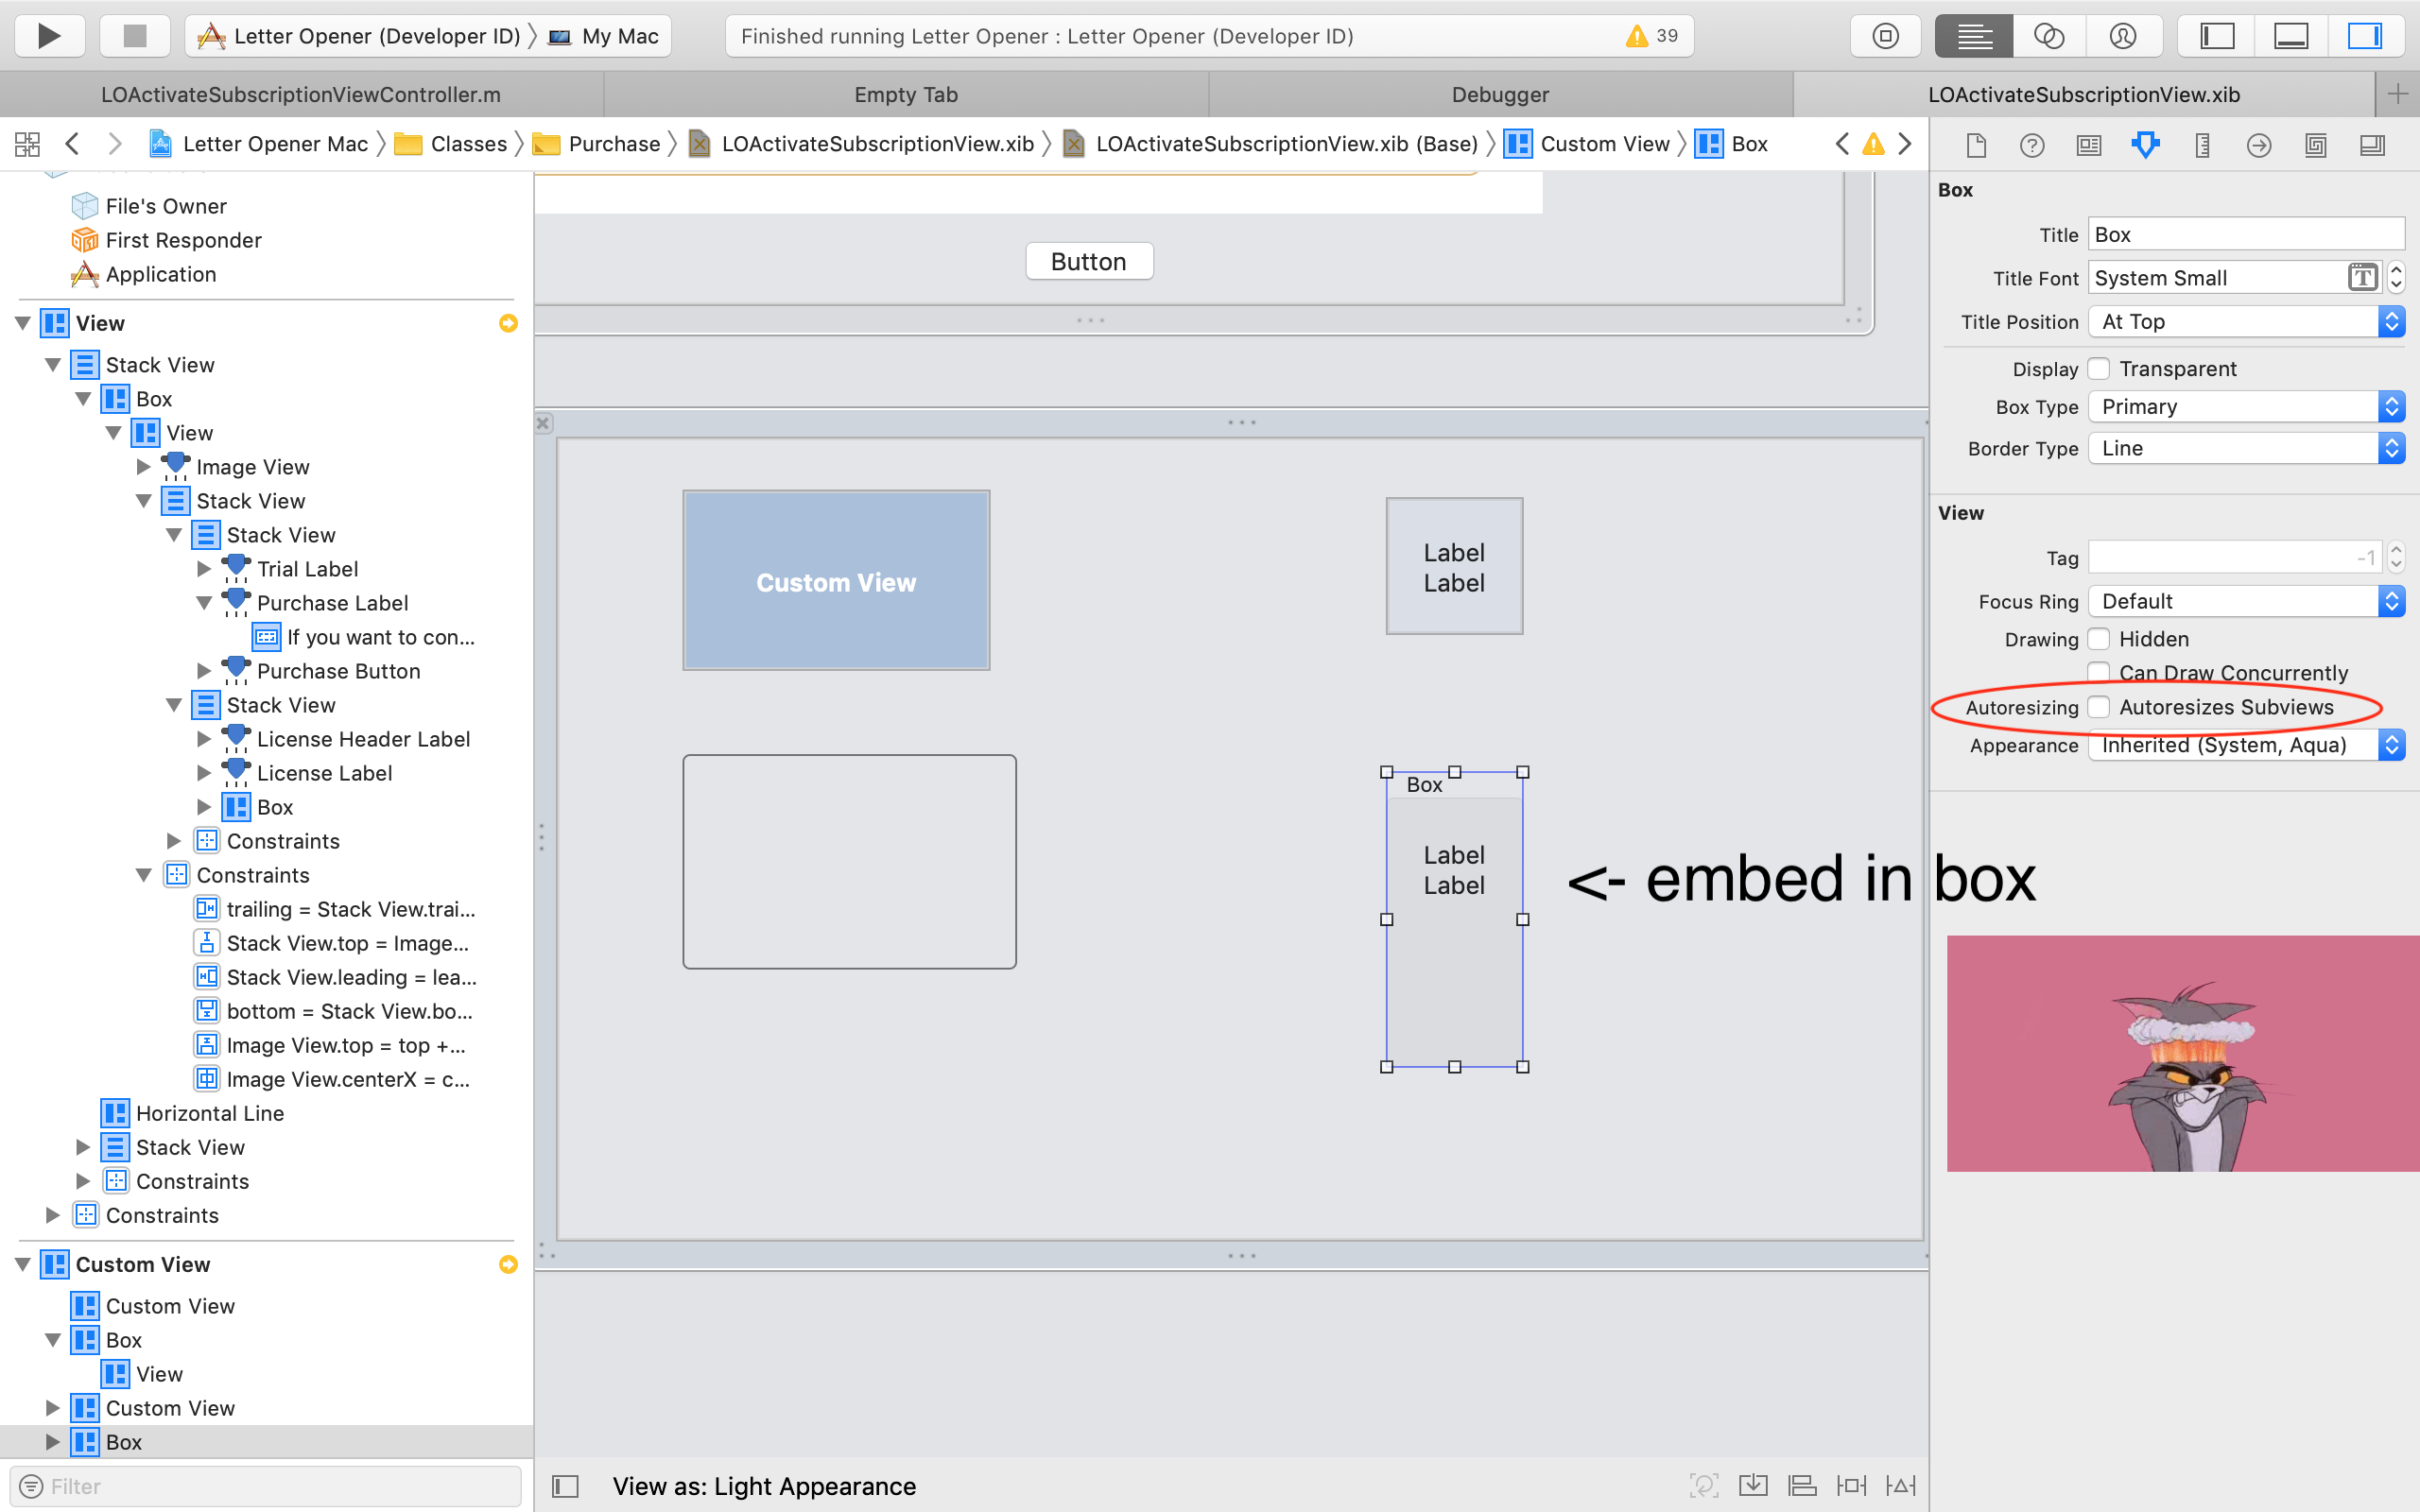The image size is (2420, 1512).
Task: Hide the document outline at canvas bottom
Action: pos(566,1486)
